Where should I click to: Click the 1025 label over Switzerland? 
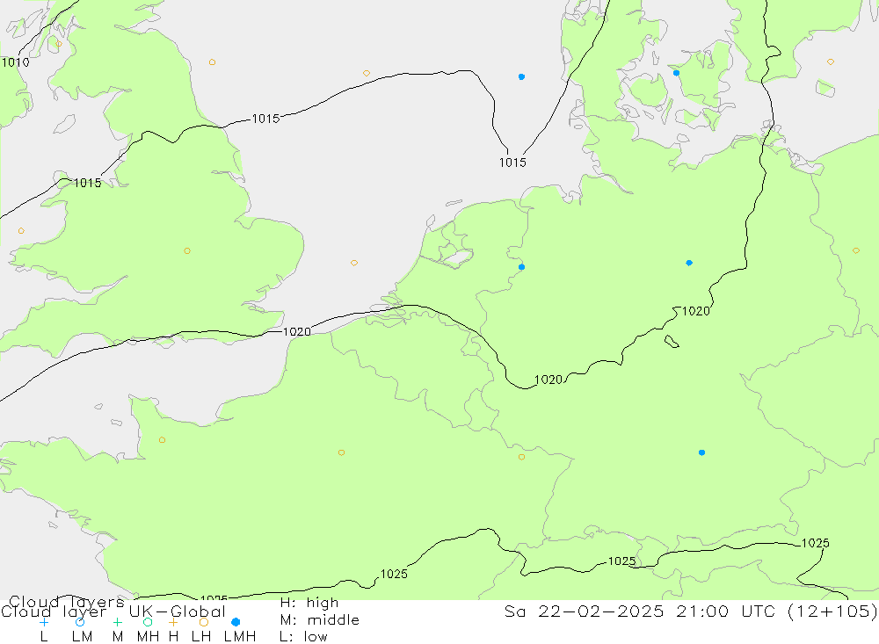(x=621, y=561)
